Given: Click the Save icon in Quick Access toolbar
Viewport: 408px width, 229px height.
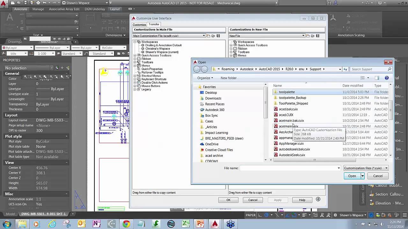Looking at the screenshot, I should tap(25, 3).
